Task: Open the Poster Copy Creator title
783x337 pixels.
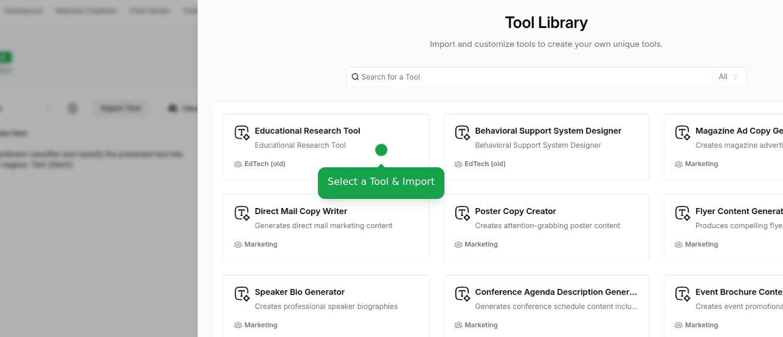Action: (516, 211)
